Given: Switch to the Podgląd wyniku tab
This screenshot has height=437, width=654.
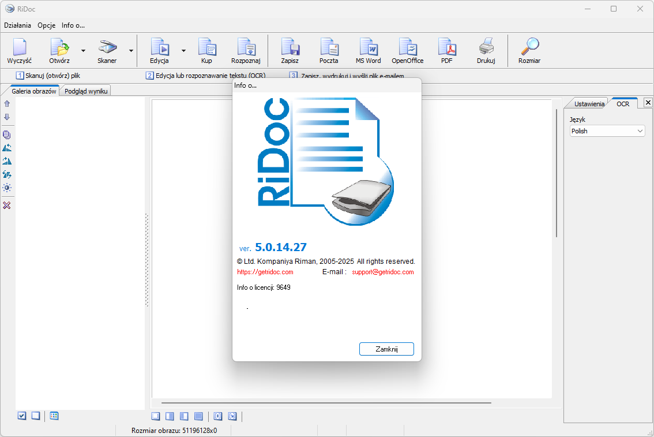Looking at the screenshot, I should (x=86, y=91).
